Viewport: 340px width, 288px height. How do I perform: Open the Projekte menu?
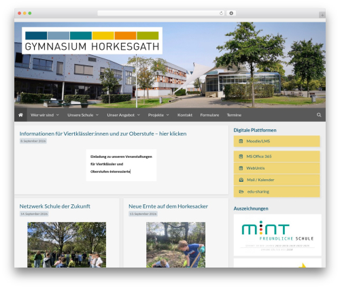(x=156, y=115)
